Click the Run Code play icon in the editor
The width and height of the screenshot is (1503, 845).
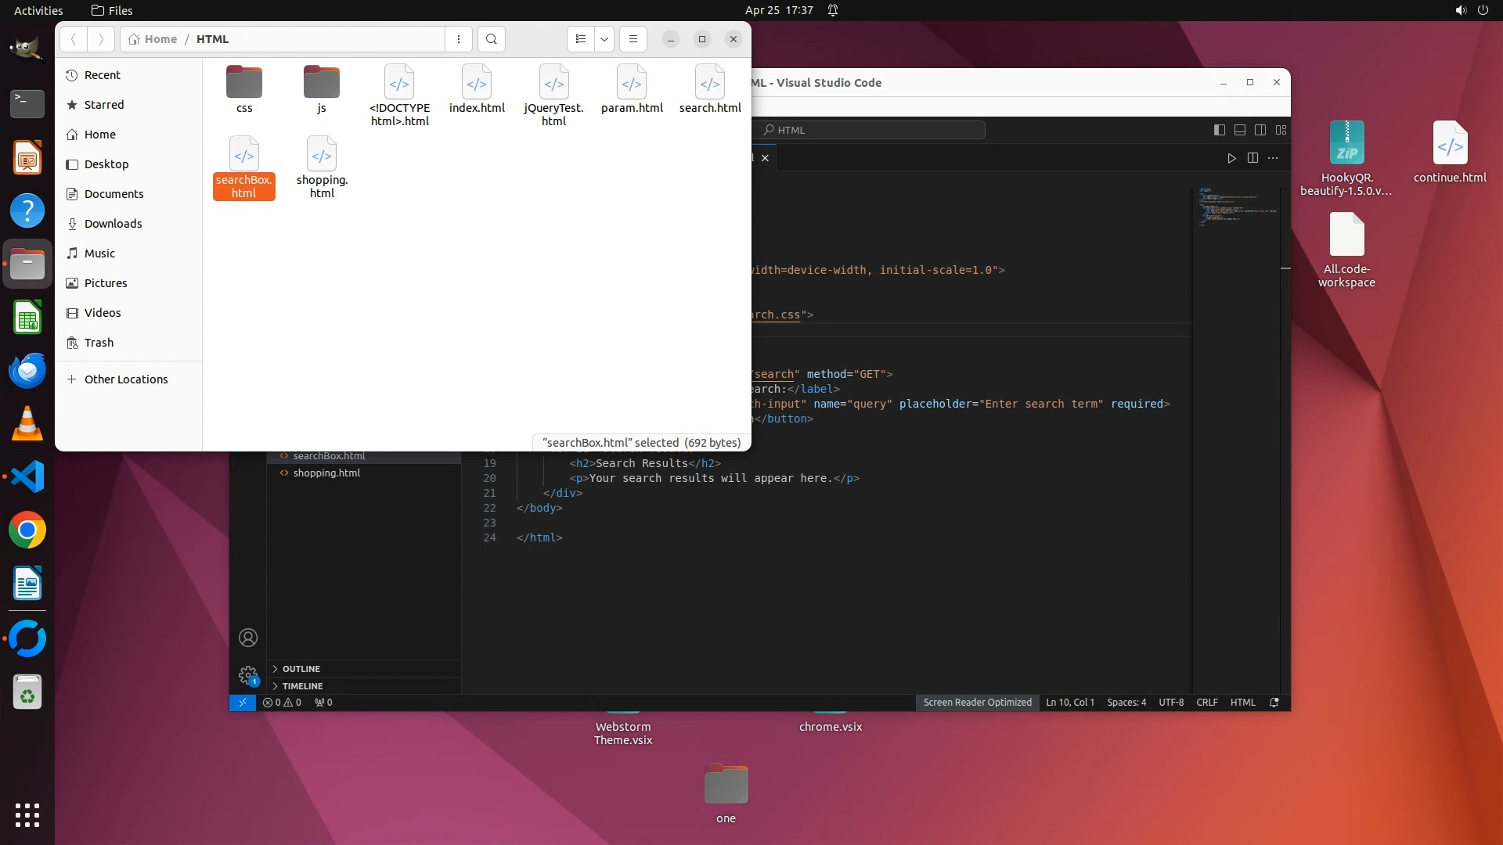[1231, 158]
